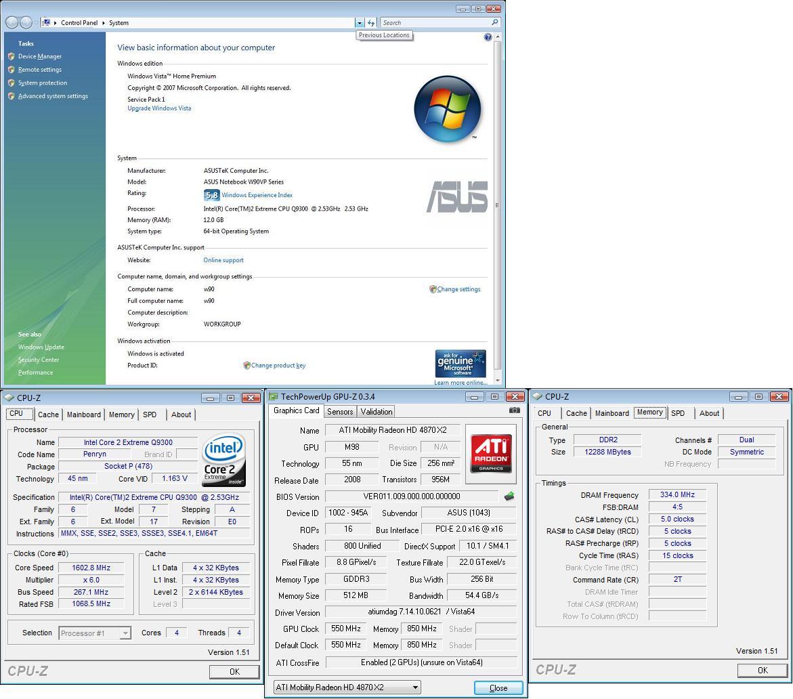The width and height of the screenshot is (793, 699).
Task: Click the ATI Radeon logo in GPU-Z
Action: click(x=490, y=454)
